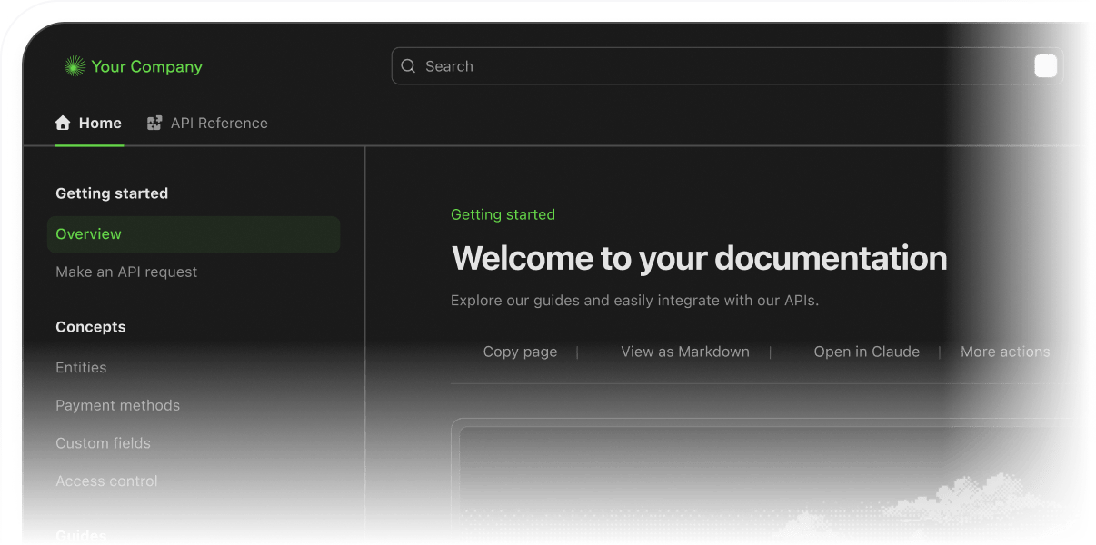Select Overview in the sidebar
1096x545 pixels.
pos(194,234)
